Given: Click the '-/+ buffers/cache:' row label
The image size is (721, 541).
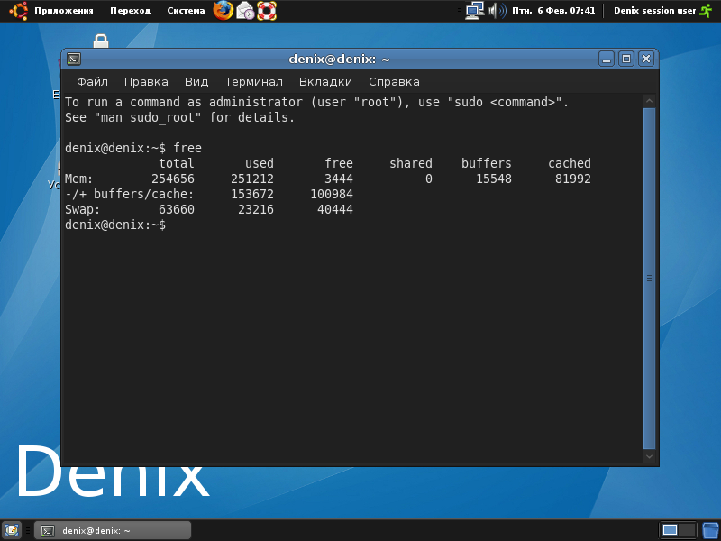Looking at the screenshot, I should point(129,194).
